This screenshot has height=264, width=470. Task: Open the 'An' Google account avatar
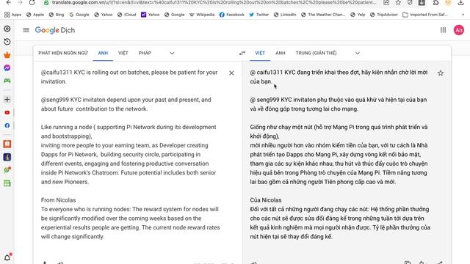(x=458, y=30)
